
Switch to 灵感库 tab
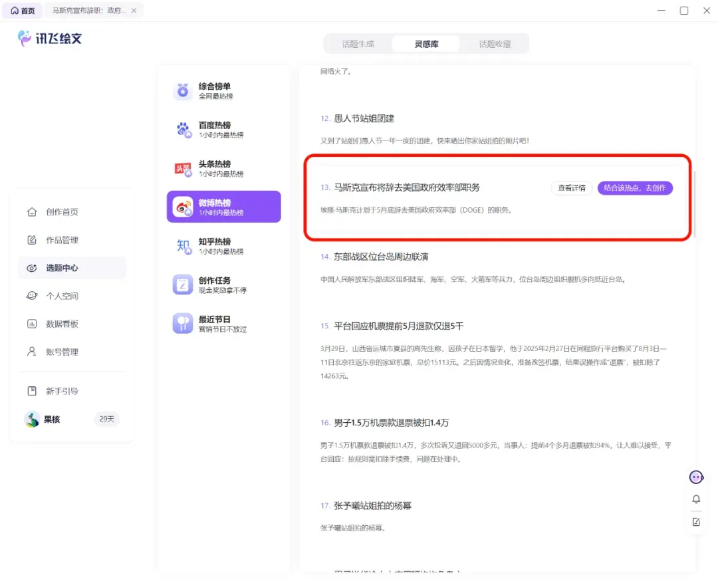[x=426, y=44]
